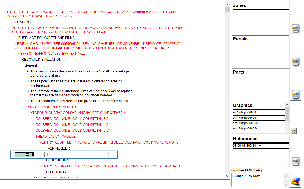304x189 pixels.
Task: Click the Parts insert icon button
Action: 296,95
